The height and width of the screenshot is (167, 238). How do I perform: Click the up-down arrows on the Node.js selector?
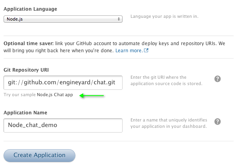click(119, 19)
